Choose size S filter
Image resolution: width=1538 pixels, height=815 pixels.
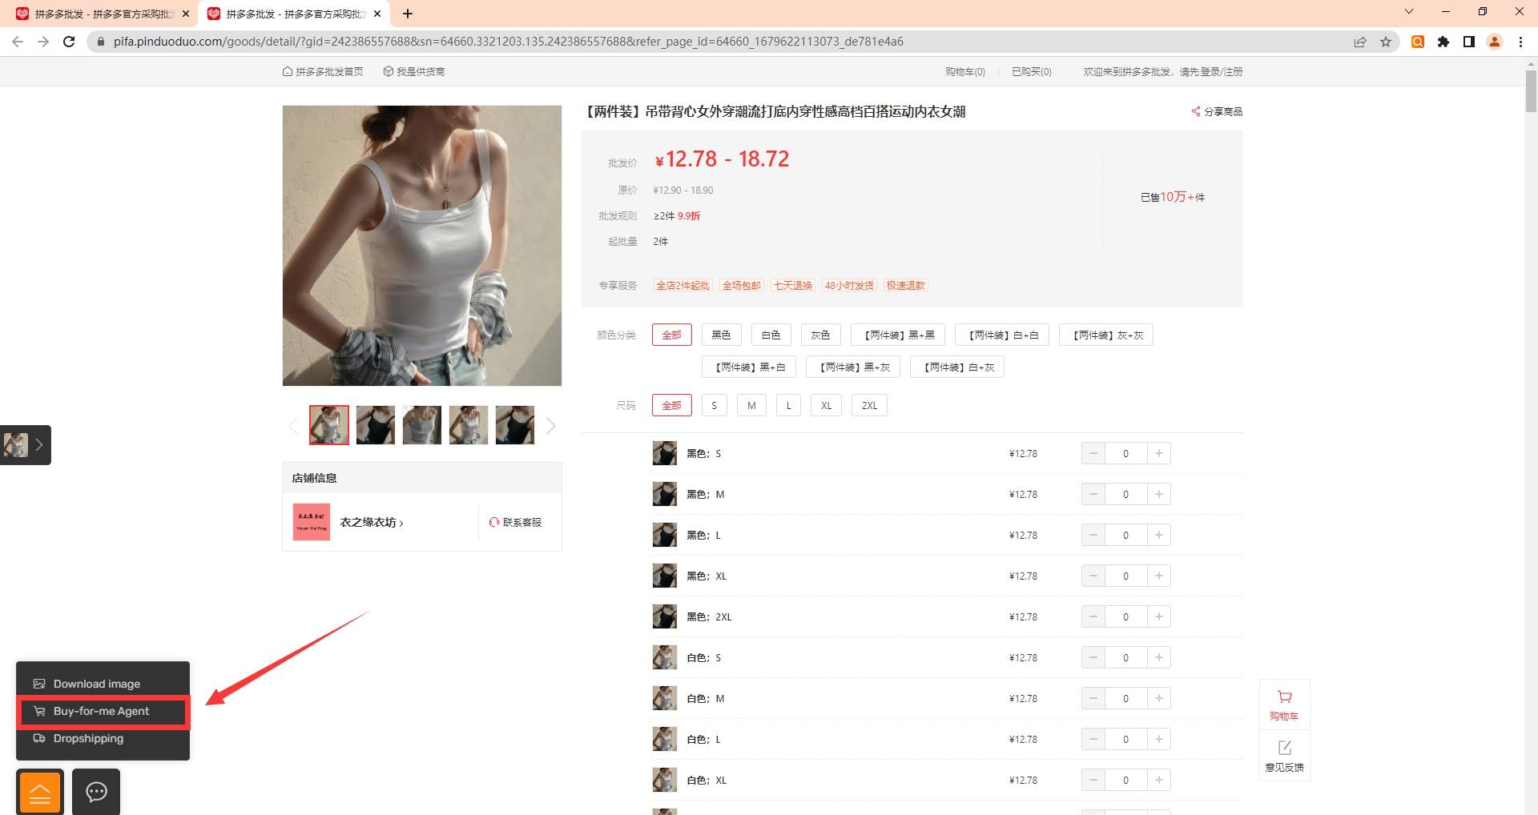tap(715, 405)
